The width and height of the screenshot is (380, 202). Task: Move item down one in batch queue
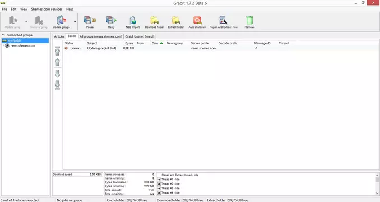pos(57,74)
